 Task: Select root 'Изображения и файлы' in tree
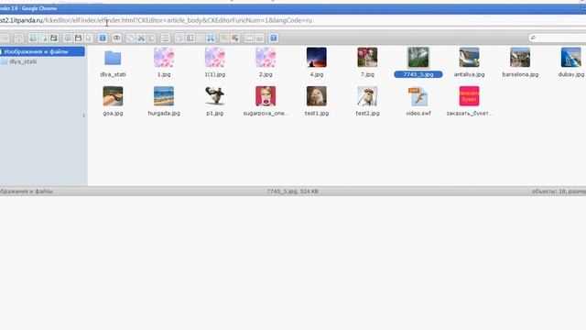click(42, 51)
